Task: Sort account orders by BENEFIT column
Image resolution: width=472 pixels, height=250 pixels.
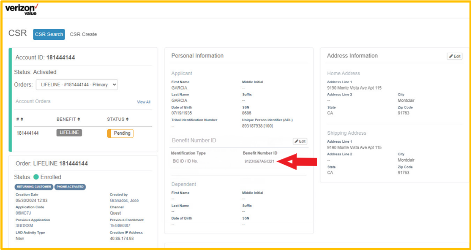Action: pyautogui.click(x=68, y=119)
